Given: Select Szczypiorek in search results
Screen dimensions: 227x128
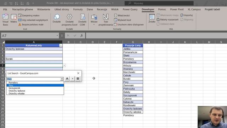Looking at the screenshot, I should click(x=35, y=88).
